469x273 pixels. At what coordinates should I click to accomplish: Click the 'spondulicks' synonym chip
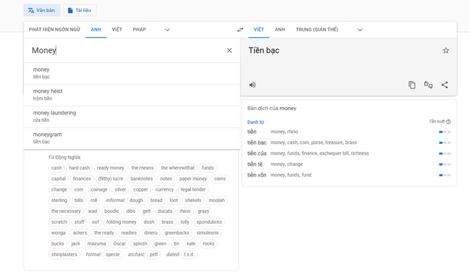tap(209, 222)
